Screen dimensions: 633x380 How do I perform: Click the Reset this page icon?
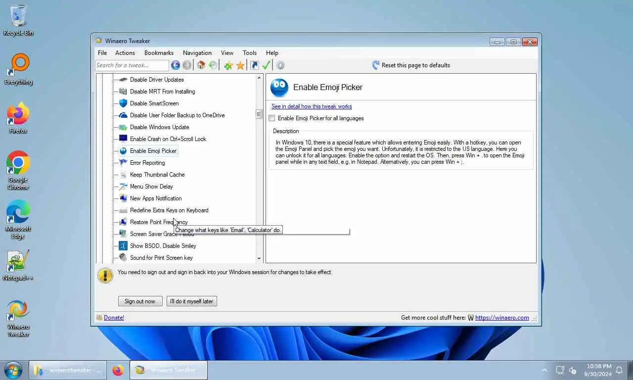tap(376, 65)
